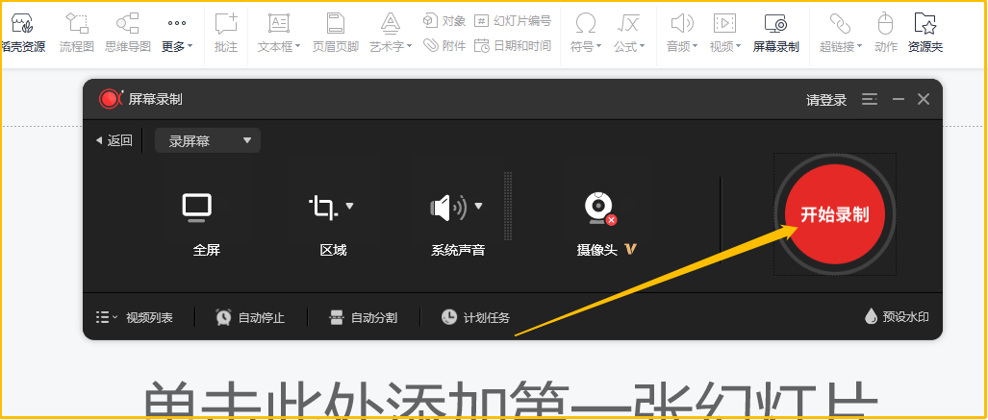The height and width of the screenshot is (420, 988).
Task: Click the red 开始录制 button
Action: click(x=835, y=214)
